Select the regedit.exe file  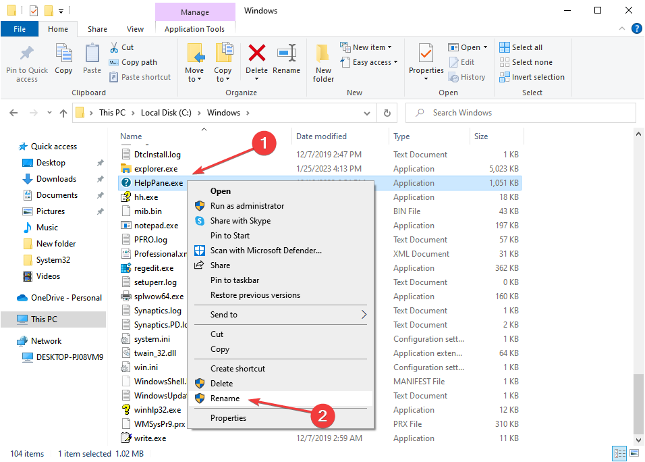[154, 268]
